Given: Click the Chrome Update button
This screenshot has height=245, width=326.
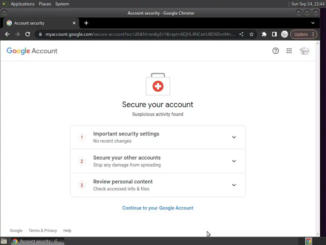Looking at the screenshot, I should [x=301, y=34].
